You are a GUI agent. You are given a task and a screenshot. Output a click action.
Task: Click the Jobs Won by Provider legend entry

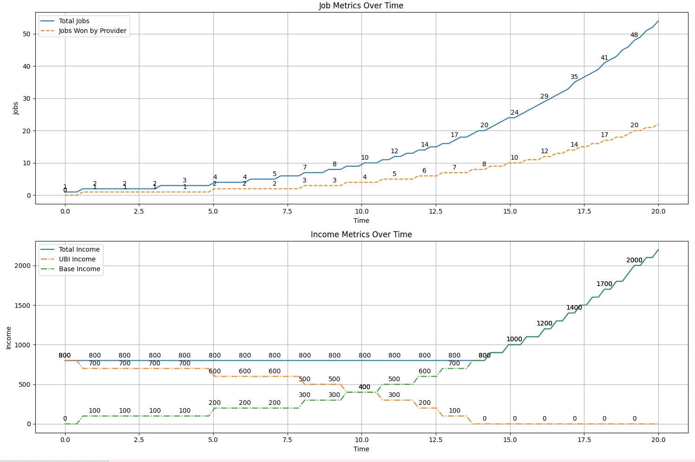pos(92,31)
